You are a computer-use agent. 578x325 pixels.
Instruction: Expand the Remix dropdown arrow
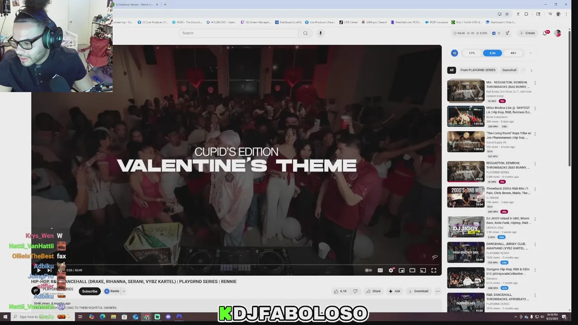[123, 291]
